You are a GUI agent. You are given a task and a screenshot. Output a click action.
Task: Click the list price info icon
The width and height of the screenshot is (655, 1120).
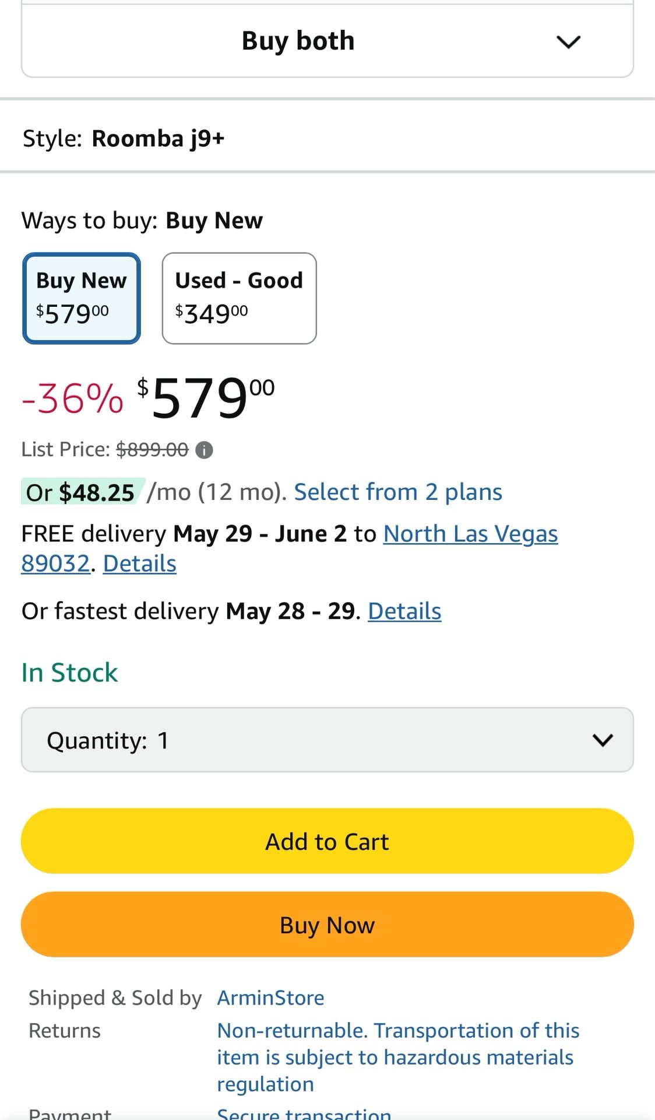(205, 449)
